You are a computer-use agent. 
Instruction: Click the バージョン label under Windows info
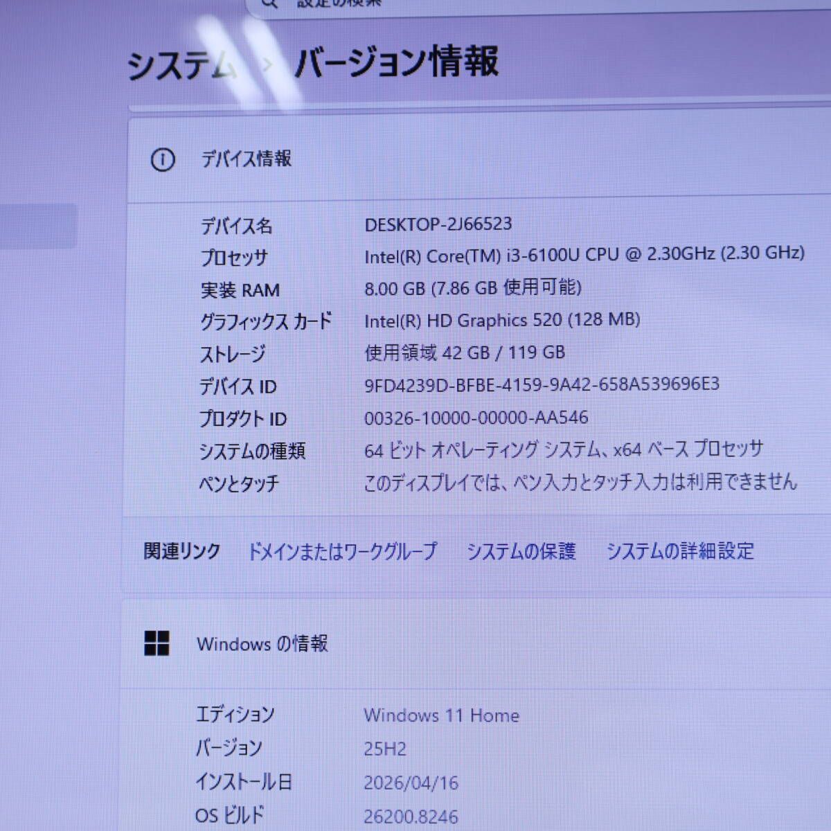pos(229,749)
